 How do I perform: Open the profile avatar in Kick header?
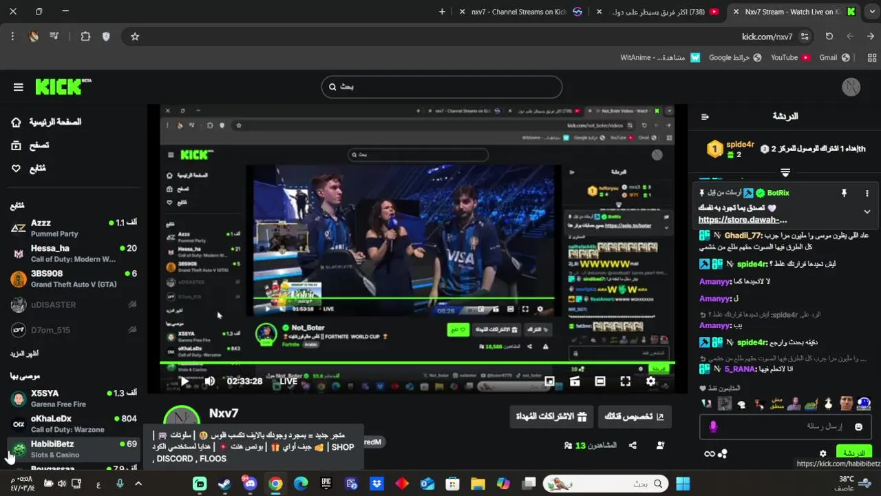click(x=851, y=87)
